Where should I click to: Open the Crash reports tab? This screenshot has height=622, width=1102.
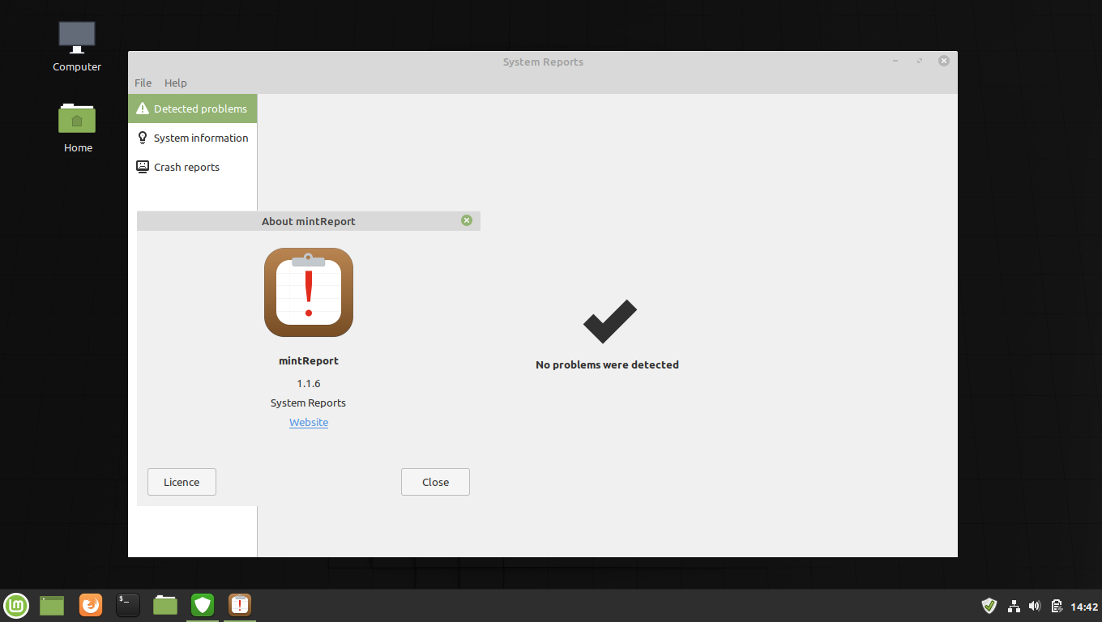193,167
